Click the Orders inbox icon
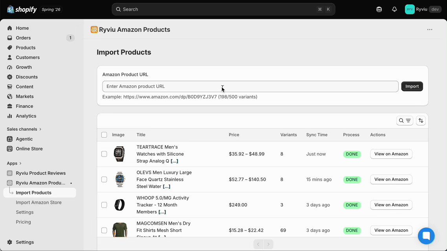Viewport: 447px width, 251px height. point(10,38)
